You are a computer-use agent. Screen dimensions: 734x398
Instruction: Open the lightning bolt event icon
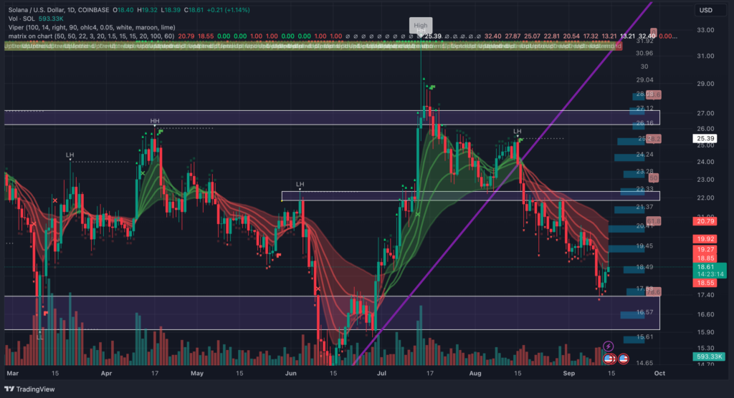point(608,346)
